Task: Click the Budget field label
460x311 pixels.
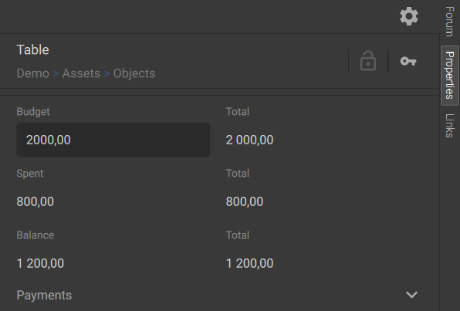Action: click(33, 112)
